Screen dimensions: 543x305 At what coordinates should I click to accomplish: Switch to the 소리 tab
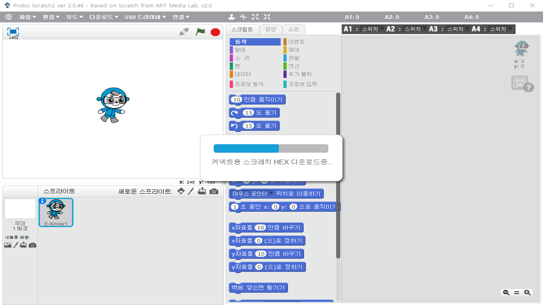294,29
